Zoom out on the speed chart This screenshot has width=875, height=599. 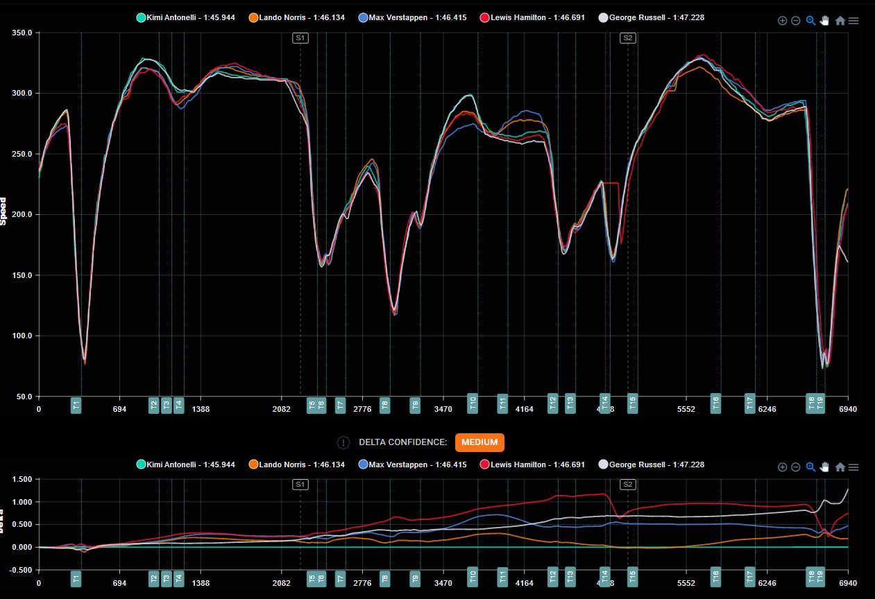796,21
